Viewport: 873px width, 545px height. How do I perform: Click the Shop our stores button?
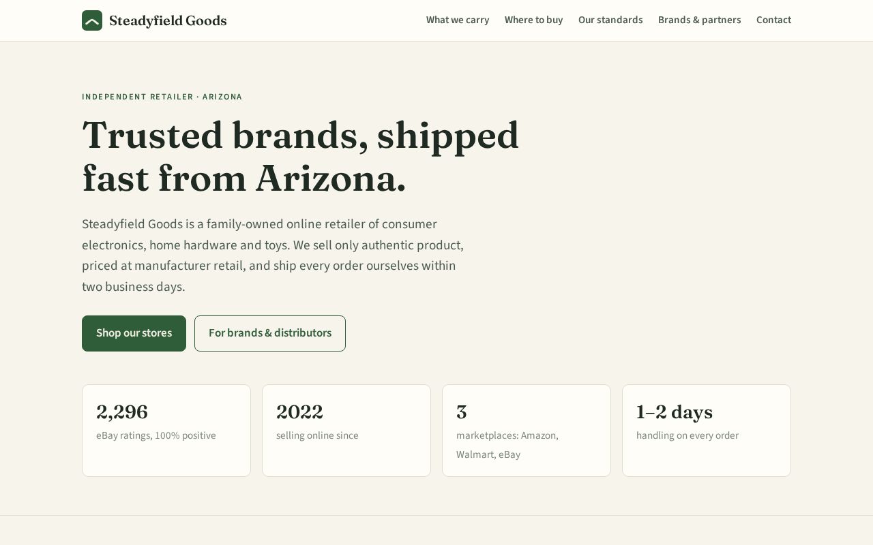click(x=134, y=333)
